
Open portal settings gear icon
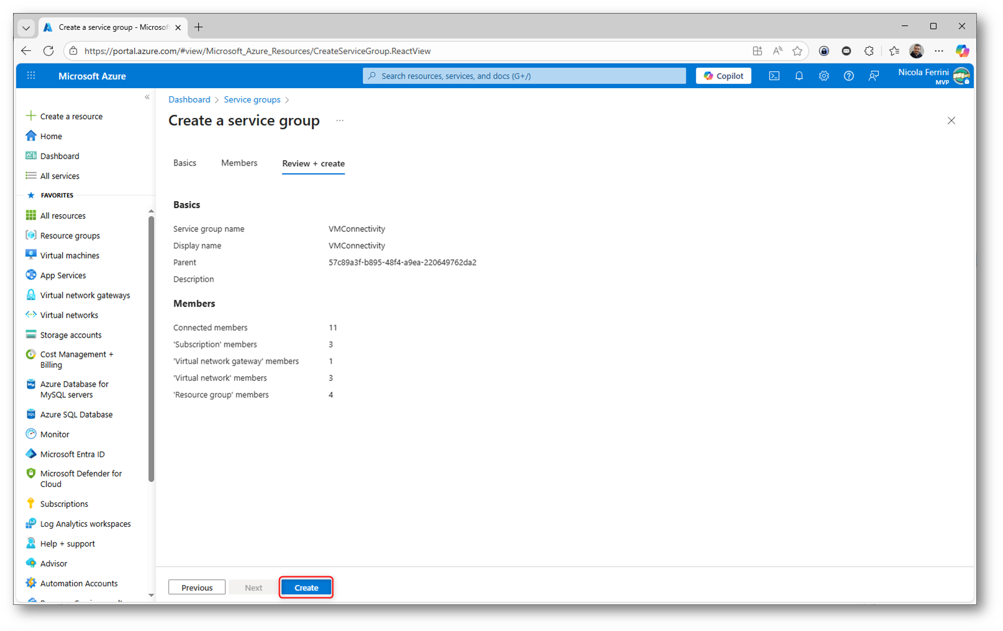point(824,76)
